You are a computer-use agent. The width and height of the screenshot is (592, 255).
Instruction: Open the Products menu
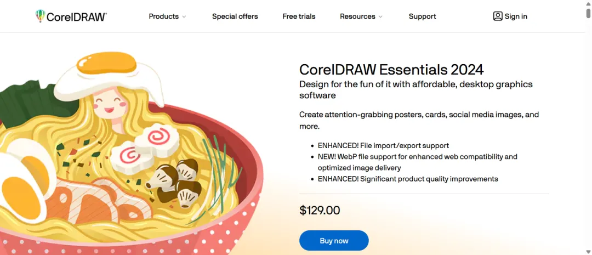(163, 16)
